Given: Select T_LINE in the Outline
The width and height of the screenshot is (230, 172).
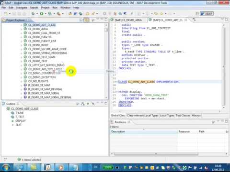Looking at the screenshot, I should coord(20,113).
